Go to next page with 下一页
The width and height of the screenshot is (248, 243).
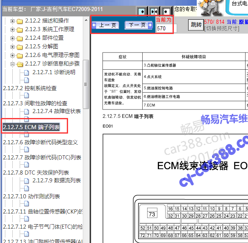tap(139, 25)
